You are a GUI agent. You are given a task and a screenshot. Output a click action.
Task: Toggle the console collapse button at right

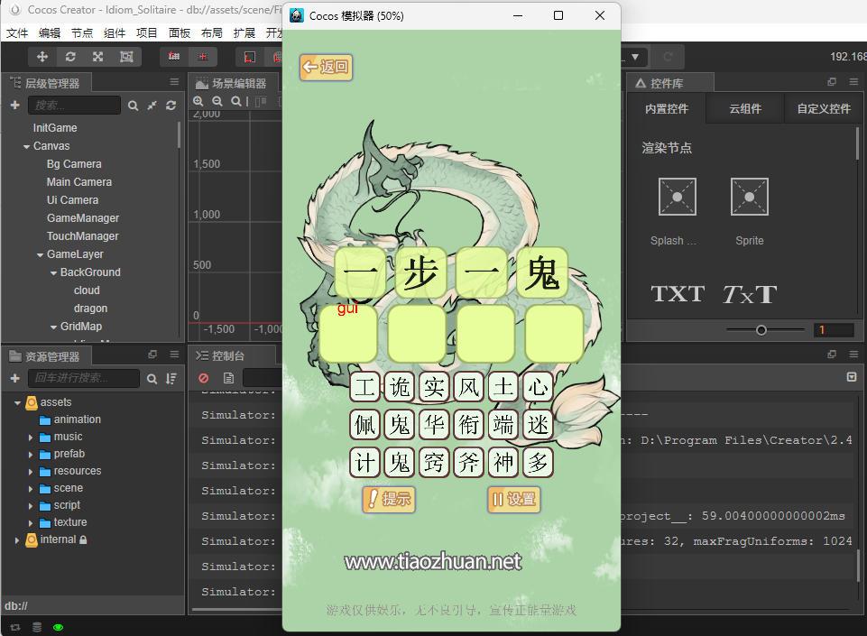click(x=852, y=377)
